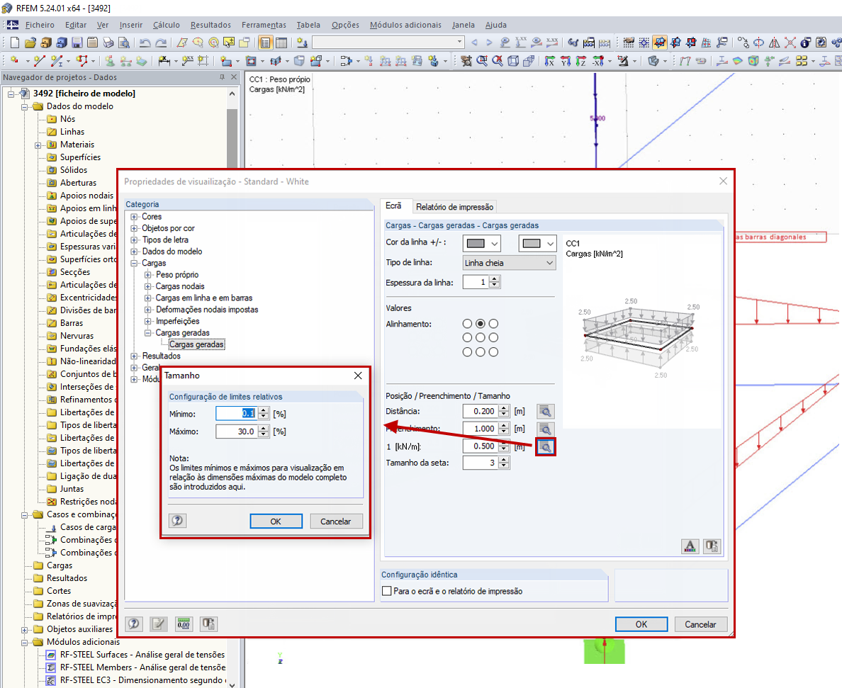Open the Ficheiro menu

click(40, 25)
